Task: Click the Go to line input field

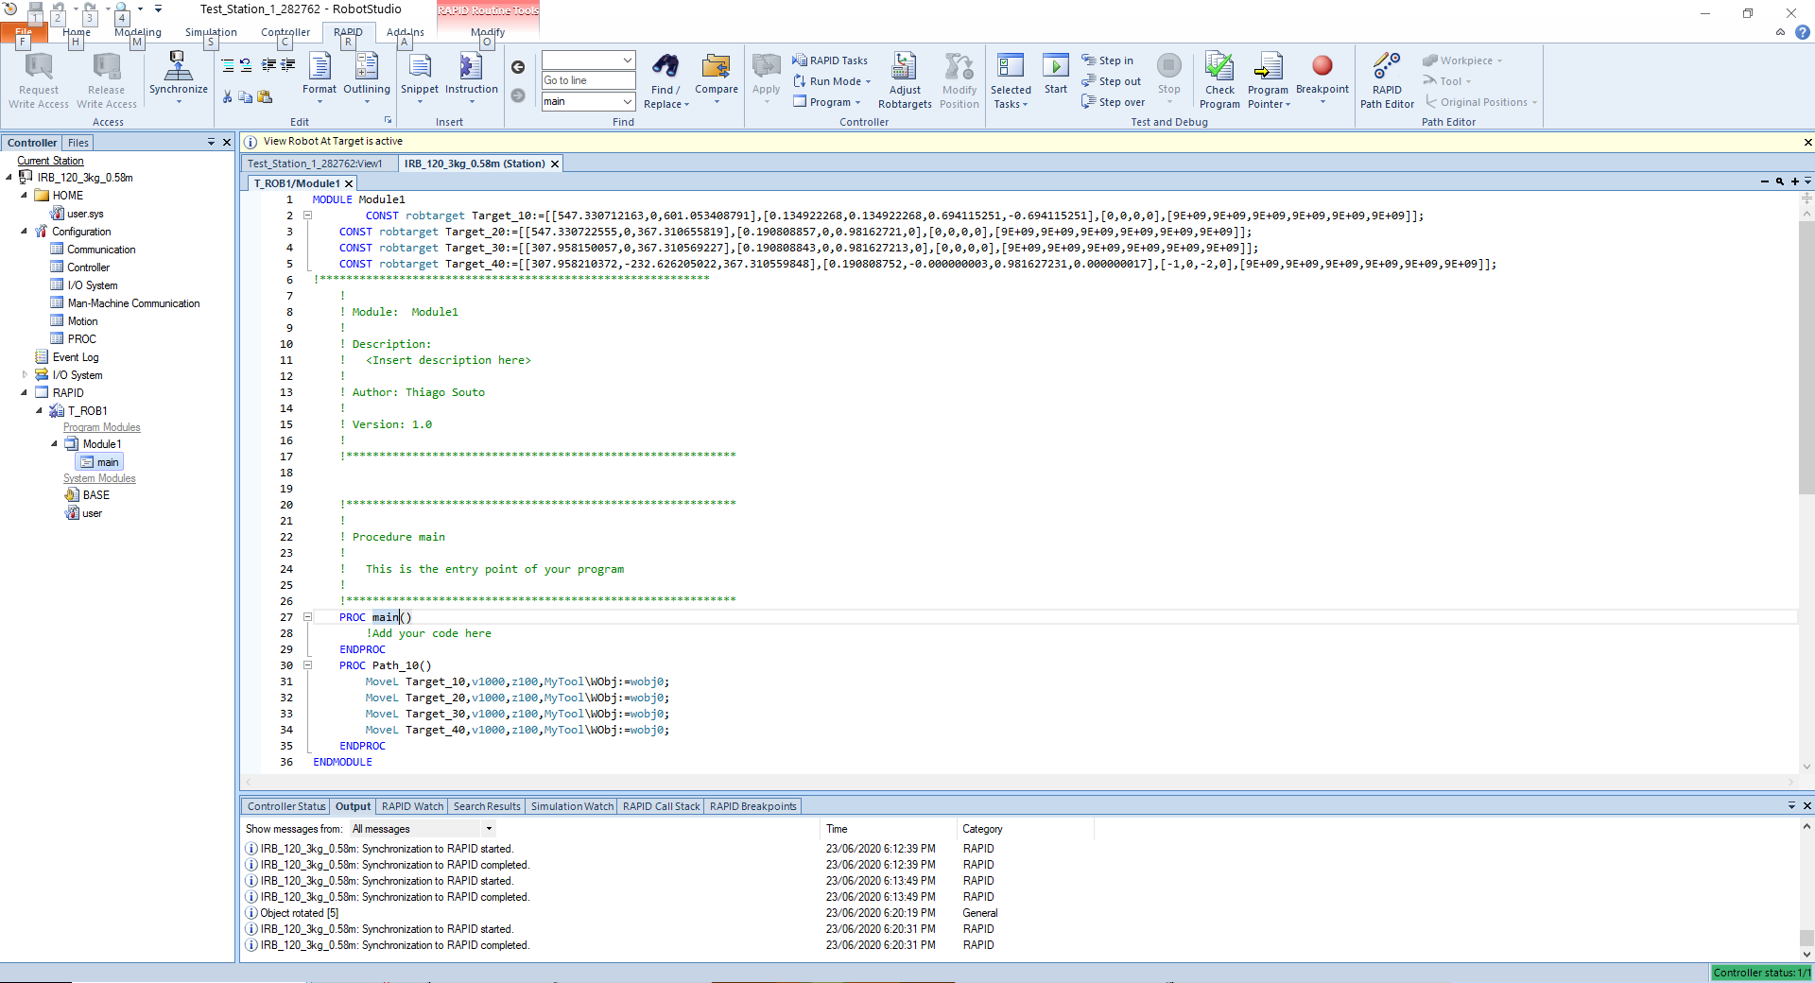Action: tap(587, 80)
